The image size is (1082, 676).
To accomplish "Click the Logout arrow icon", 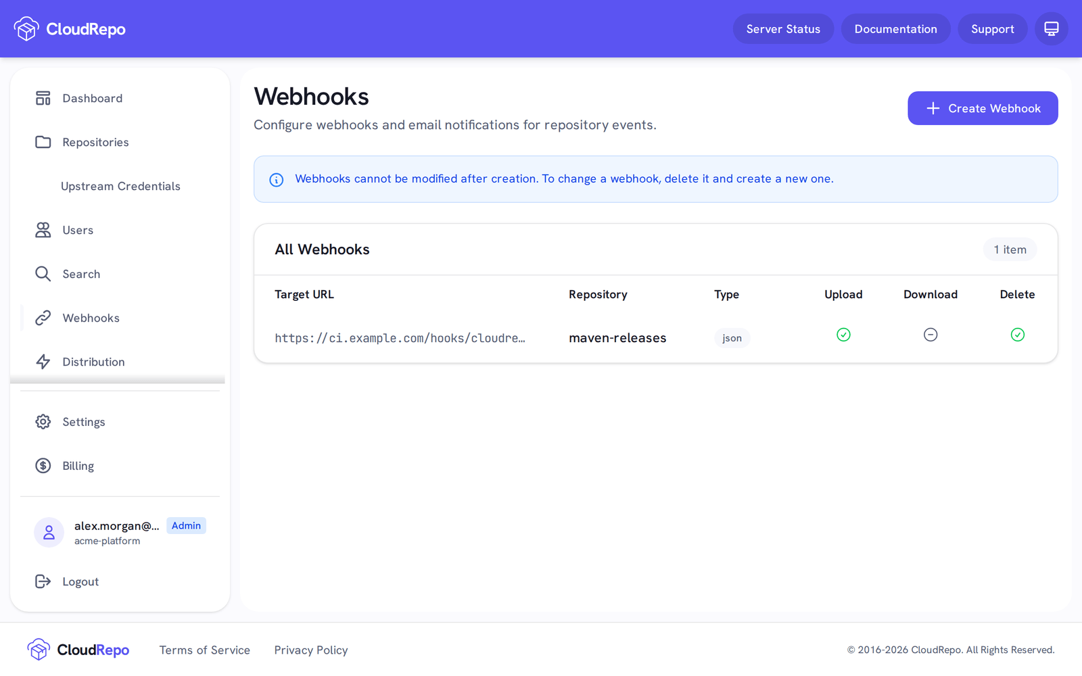I will click(43, 581).
